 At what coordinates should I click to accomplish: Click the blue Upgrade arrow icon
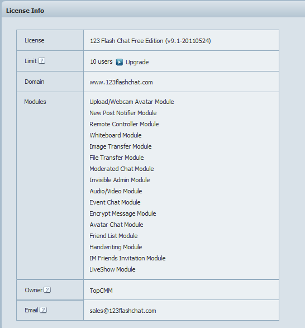pos(120,62)
